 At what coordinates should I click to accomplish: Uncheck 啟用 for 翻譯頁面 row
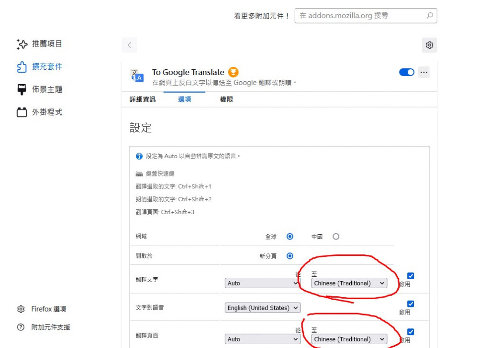pyautogui.click(x=411, y=332)
